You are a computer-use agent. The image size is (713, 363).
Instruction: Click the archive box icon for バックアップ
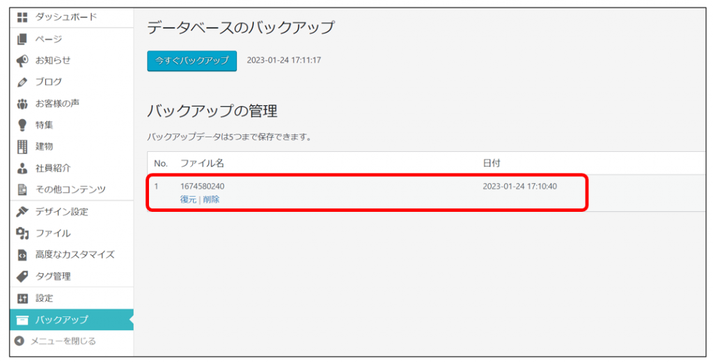pos(22,320)
